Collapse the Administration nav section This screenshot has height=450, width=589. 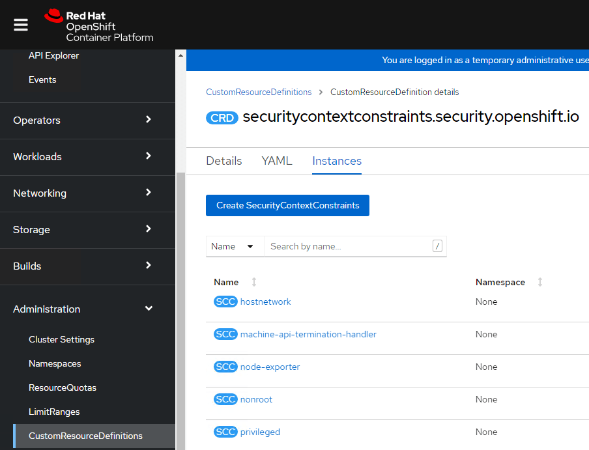(87, 309)
